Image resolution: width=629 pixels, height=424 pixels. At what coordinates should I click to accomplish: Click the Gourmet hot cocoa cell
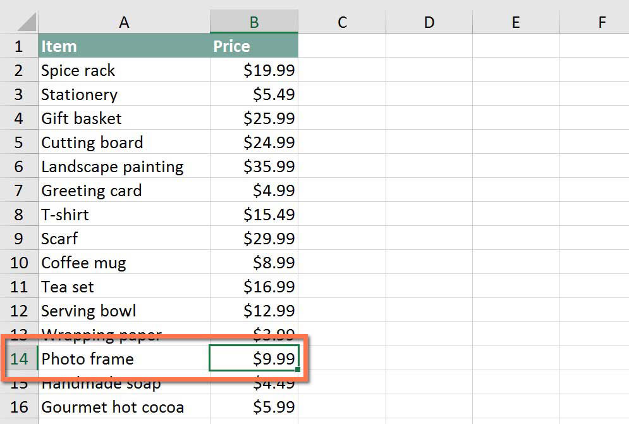(x=124, y=407)
